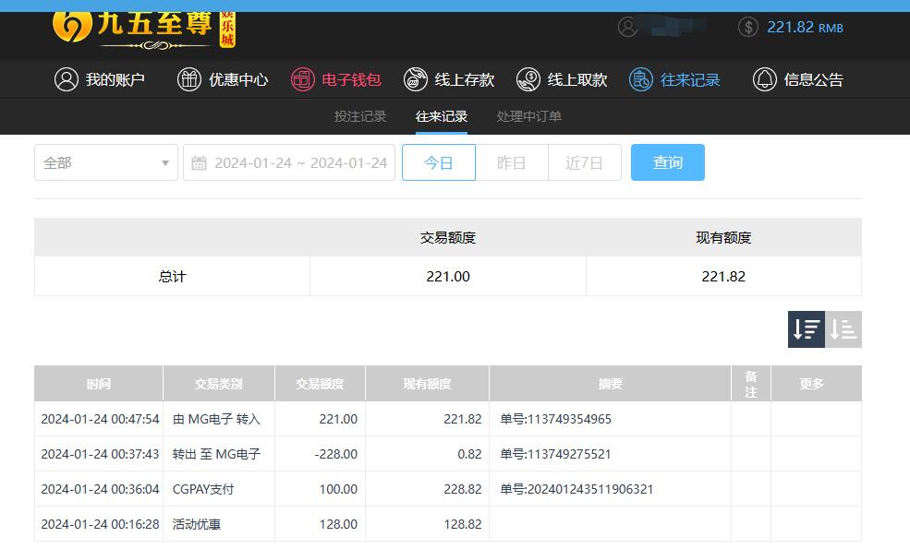Sort records in ascending order
910x549 pixels.
843,329
